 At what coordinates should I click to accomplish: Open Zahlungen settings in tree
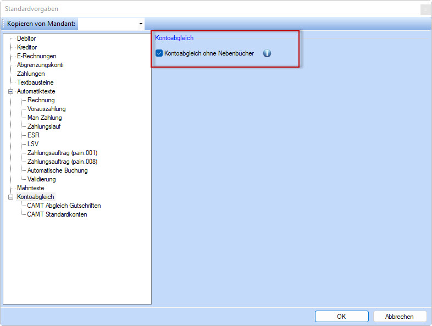tap(31, 74)
